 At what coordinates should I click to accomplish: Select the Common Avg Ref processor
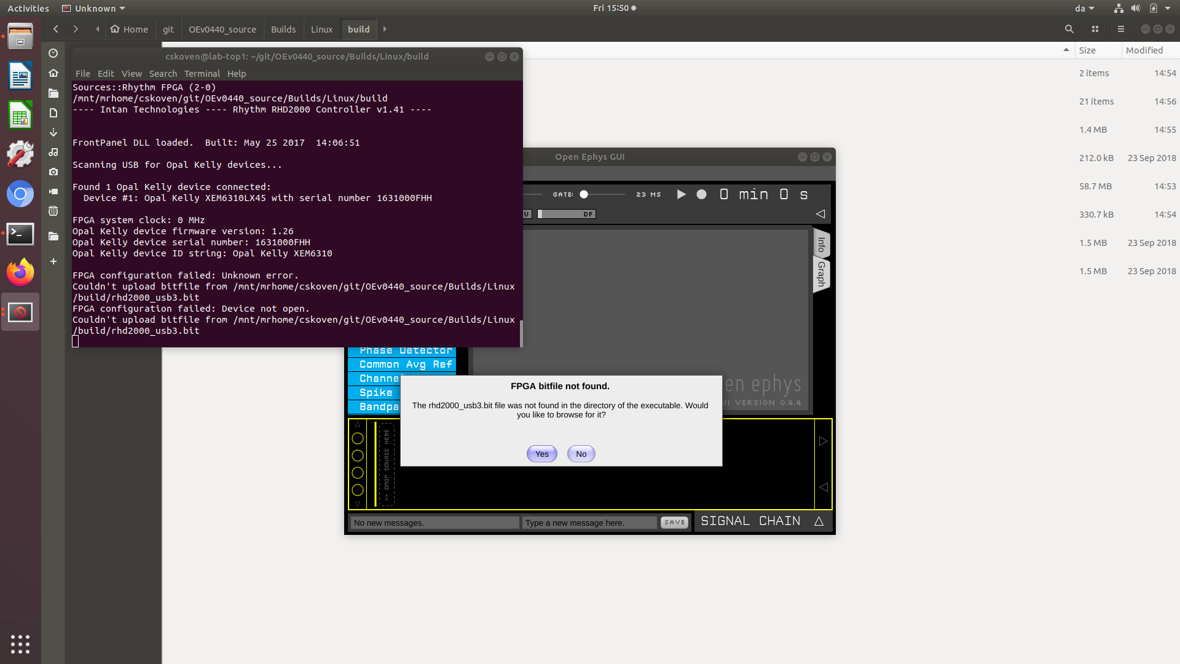[x=401, y=364]
